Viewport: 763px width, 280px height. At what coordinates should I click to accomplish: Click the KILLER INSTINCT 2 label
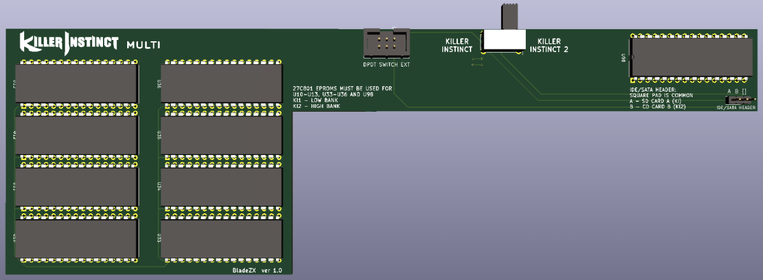pyautogui.click(x=549, y=44)
